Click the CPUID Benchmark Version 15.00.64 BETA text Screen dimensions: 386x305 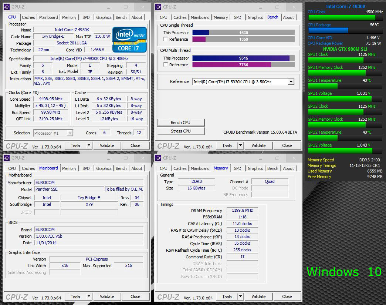point(260,132)
